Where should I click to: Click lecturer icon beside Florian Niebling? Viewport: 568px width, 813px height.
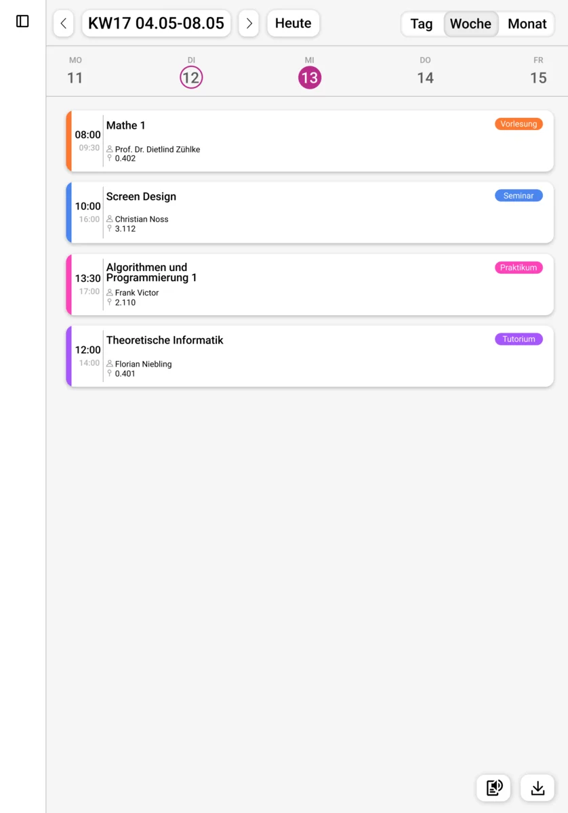point(110,364)
